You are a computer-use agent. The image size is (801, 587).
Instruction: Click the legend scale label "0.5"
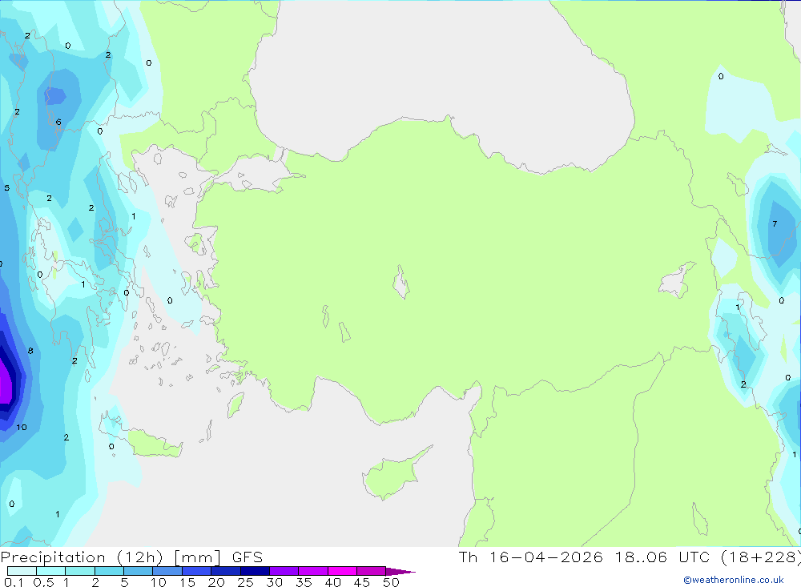pos(43,582)
